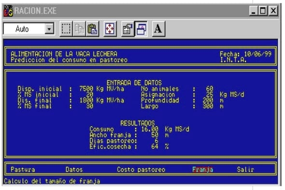Click the Font 'A' toolbar button
This screenshot has width=285, height=190.
point(158,29)
